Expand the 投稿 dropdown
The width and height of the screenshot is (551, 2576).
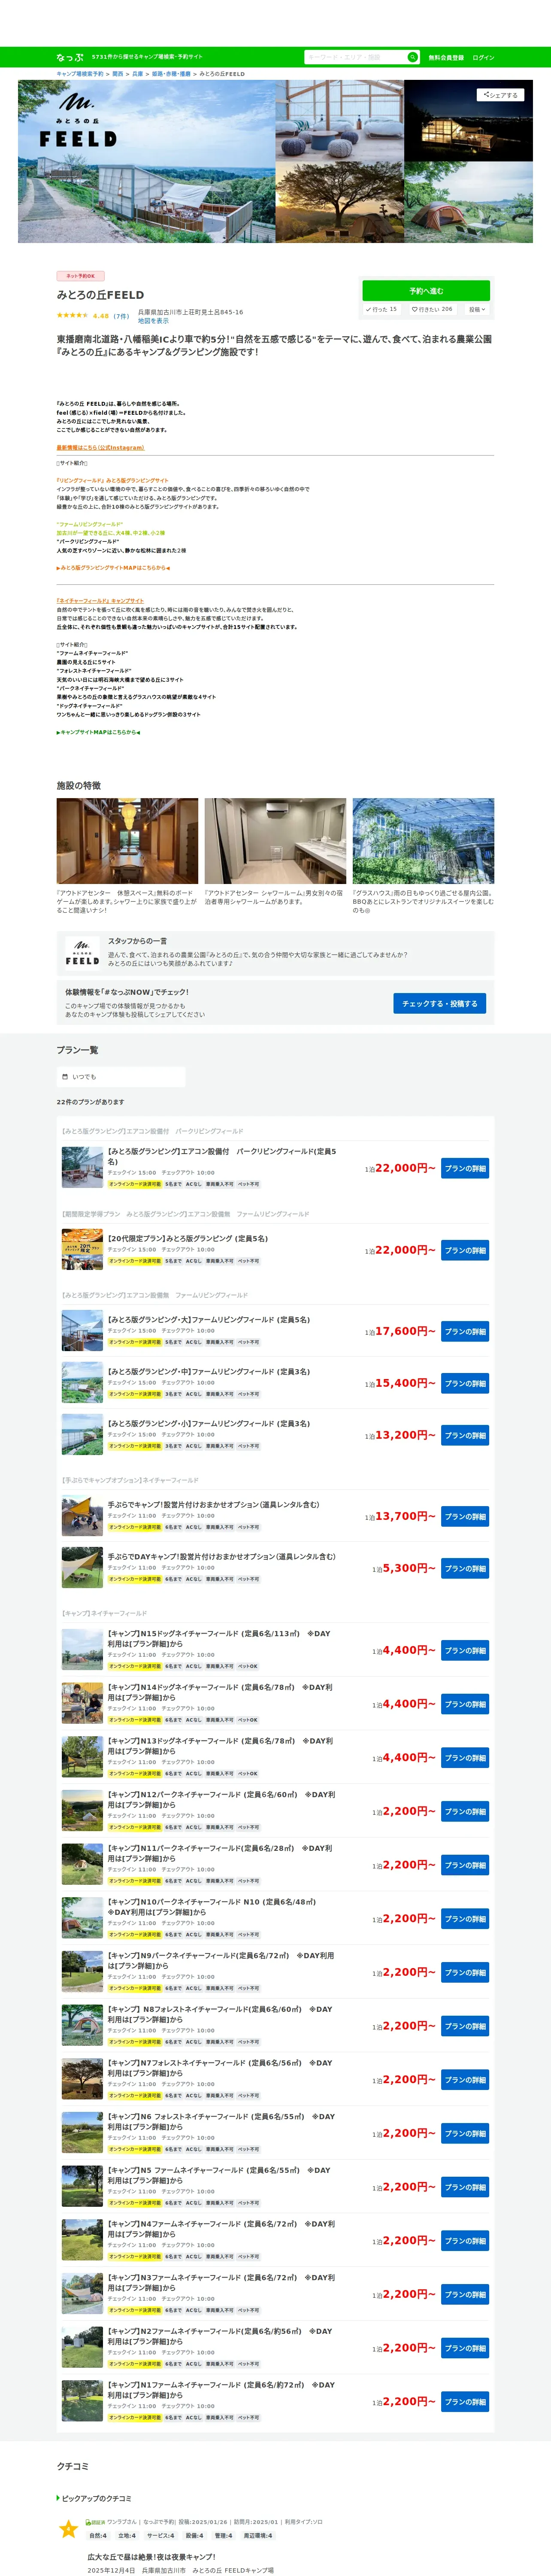tap(477, 310)
